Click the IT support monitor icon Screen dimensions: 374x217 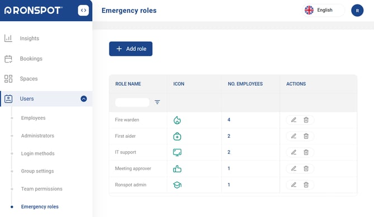177,152
